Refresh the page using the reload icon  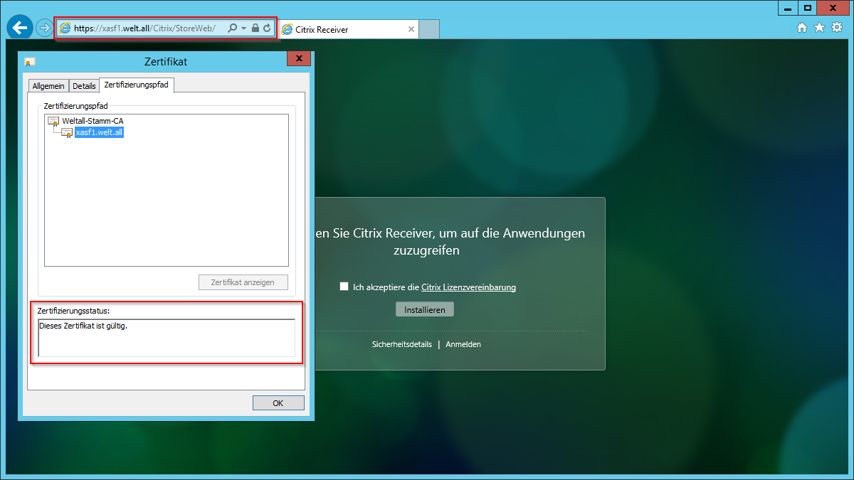point(267,28)
